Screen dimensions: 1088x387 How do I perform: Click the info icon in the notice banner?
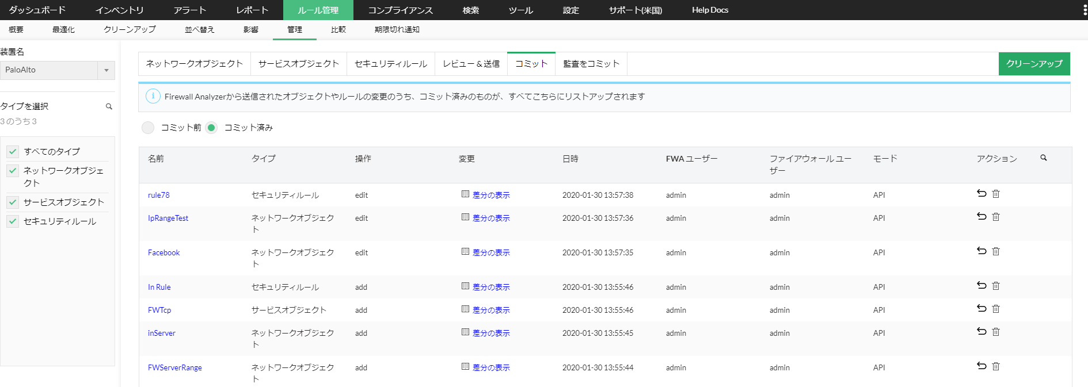click(x=153, y=97)
